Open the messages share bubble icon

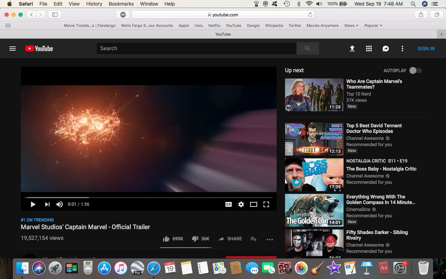tap(385, 48)
